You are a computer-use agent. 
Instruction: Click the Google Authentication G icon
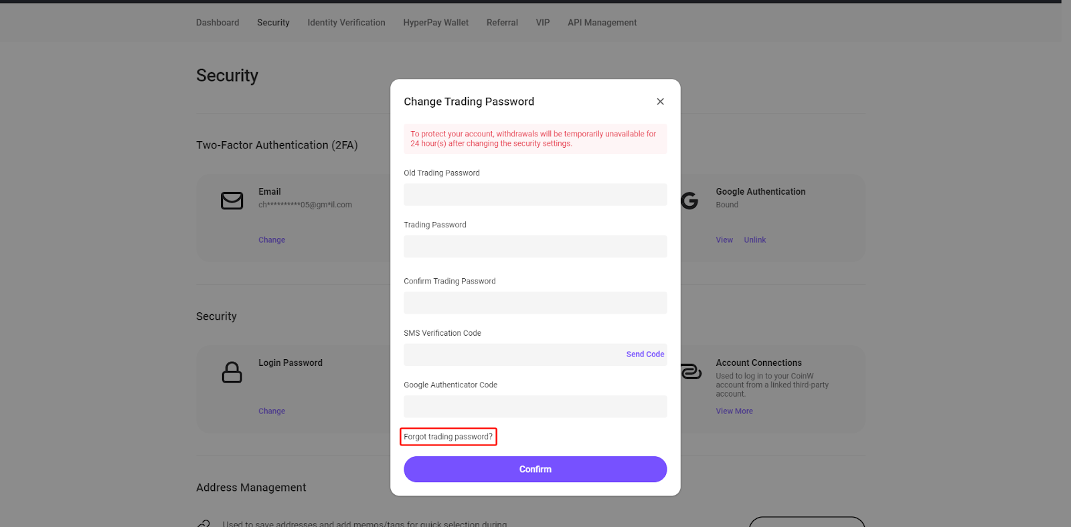tap(689, 200)
